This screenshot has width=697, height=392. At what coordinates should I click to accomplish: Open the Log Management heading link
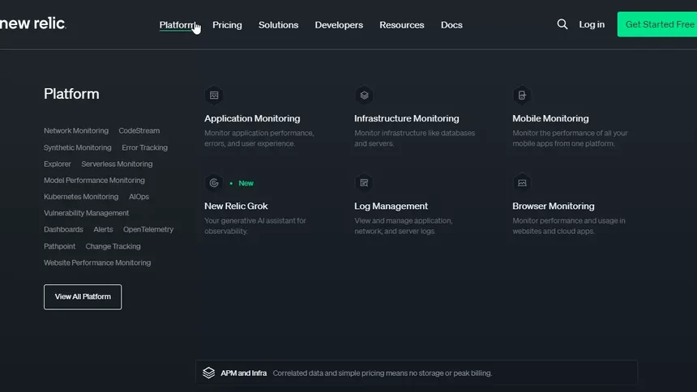[391, 206]
